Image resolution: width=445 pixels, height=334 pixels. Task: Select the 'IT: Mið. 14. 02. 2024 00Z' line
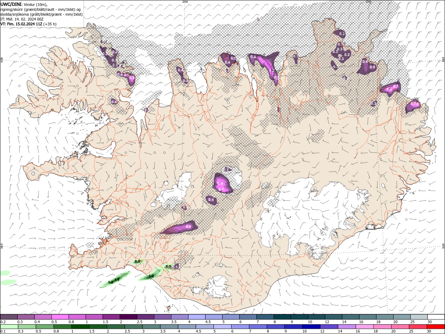pyautogui.click(x=22, y=19)
